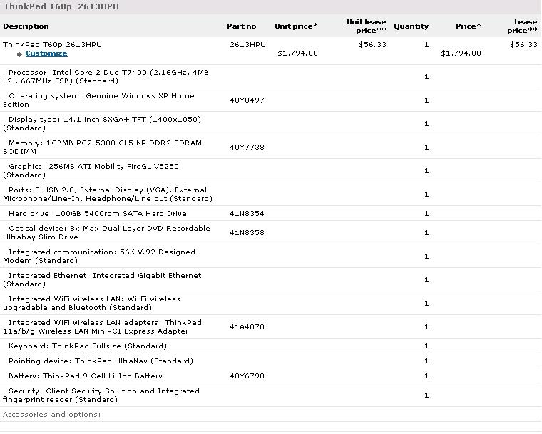Select the Pointing device ThinkPad UltraNav row
This screenshot has height=434, width=542.
coord(271,361)
